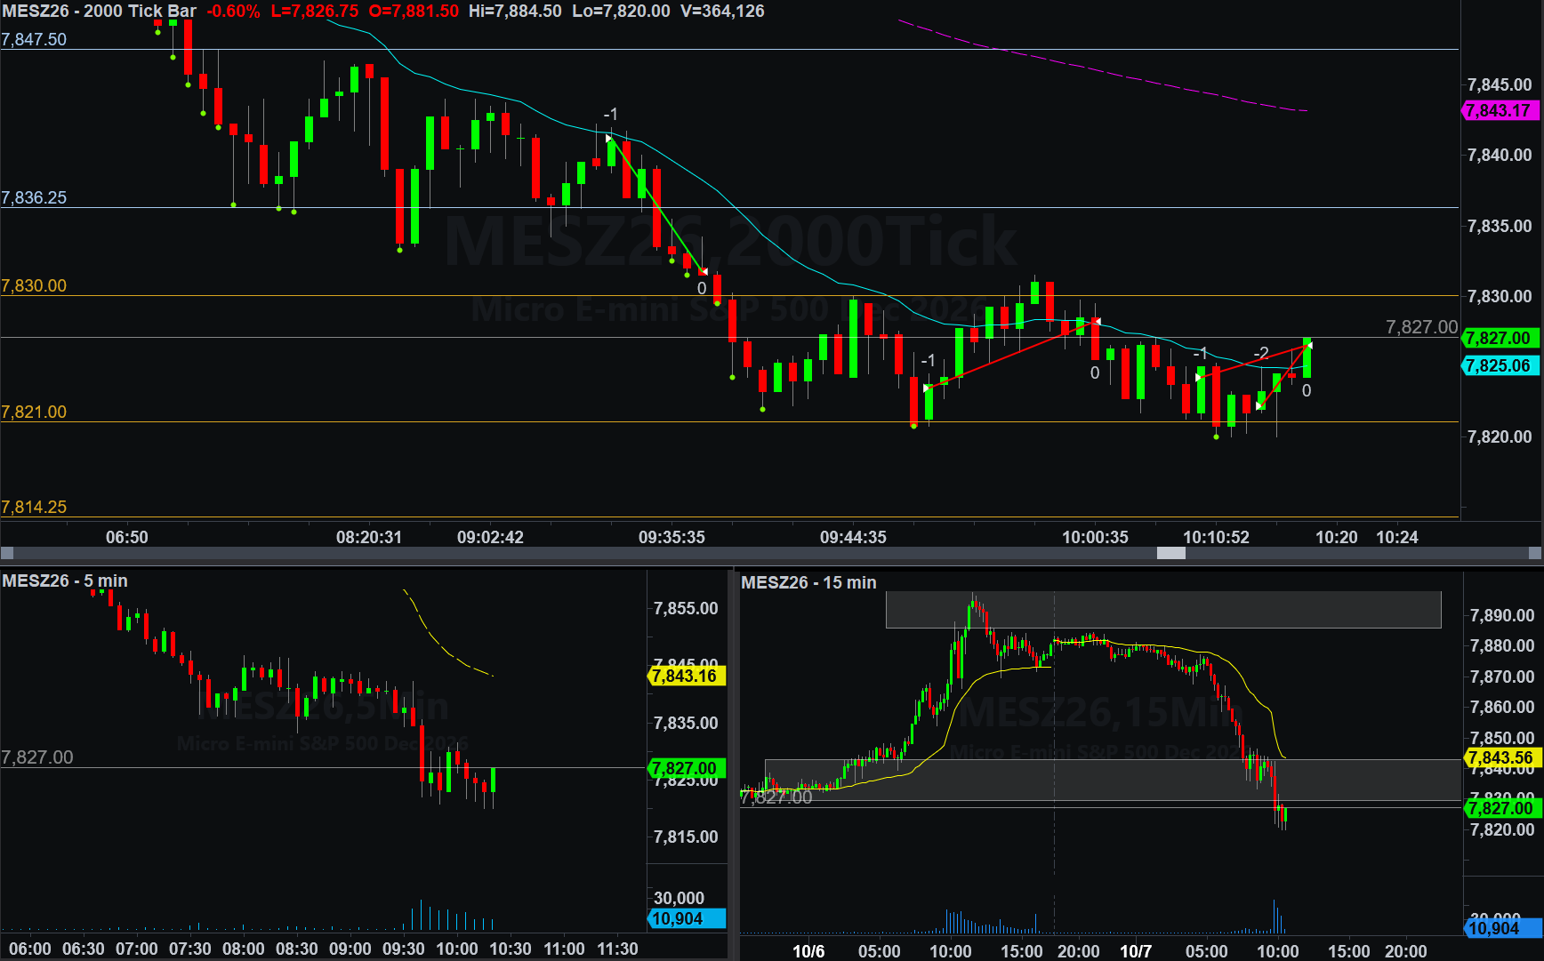Click the "L=7,826.75" last price readout
1544x961 pixels.
[x=315, y=12]
